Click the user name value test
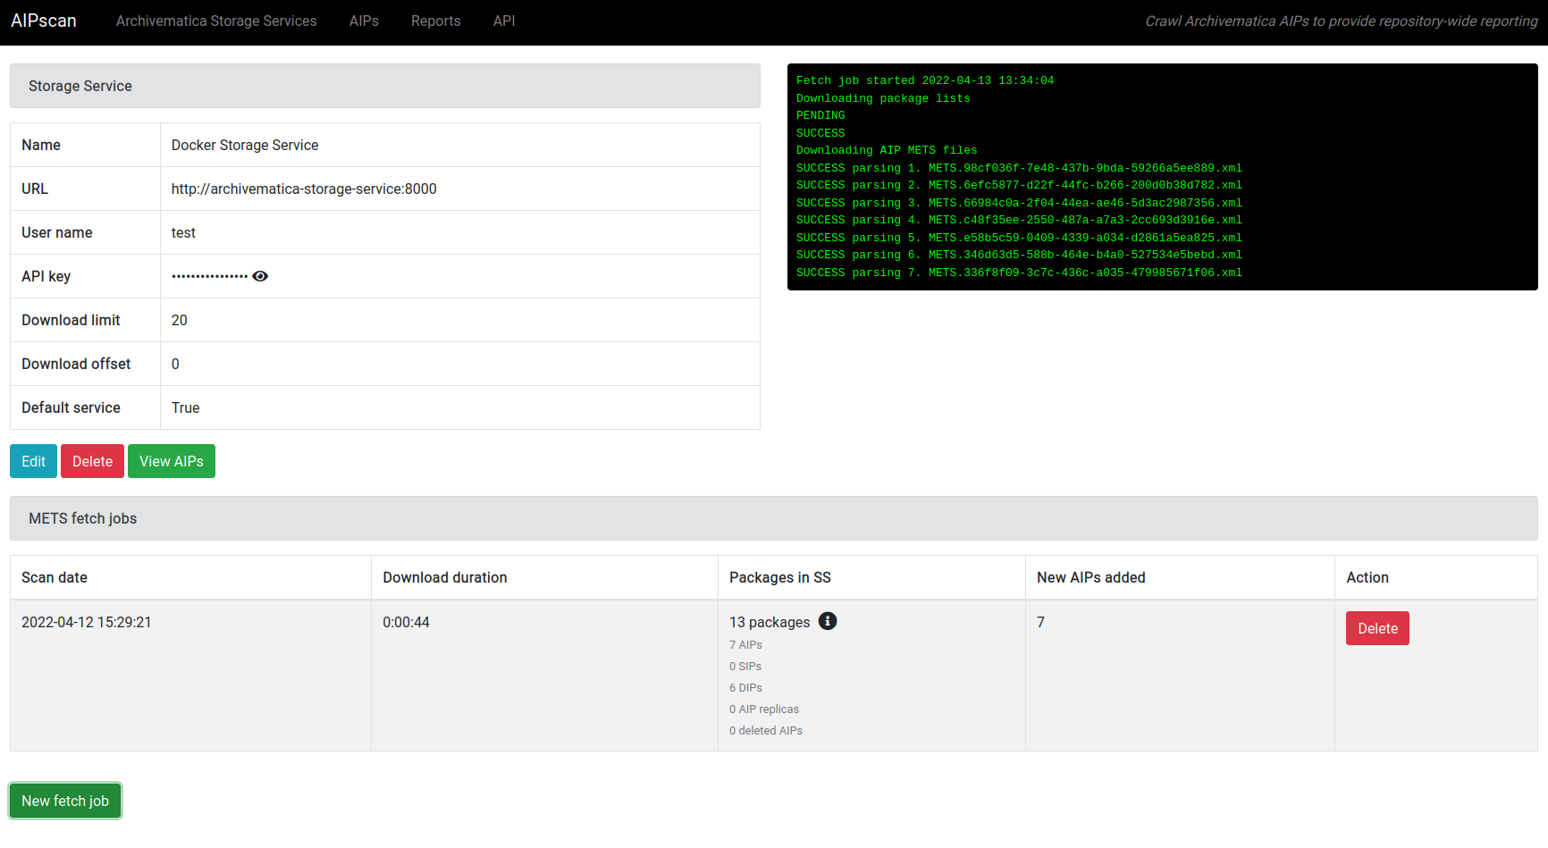The height and width of the screenshot is (848, 1548). [x=183, y=232]
